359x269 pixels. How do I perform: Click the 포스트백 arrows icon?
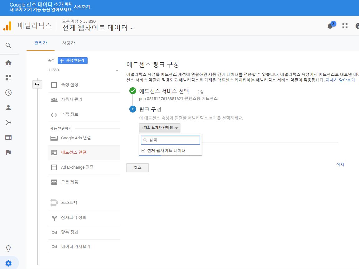pos(54,203)
